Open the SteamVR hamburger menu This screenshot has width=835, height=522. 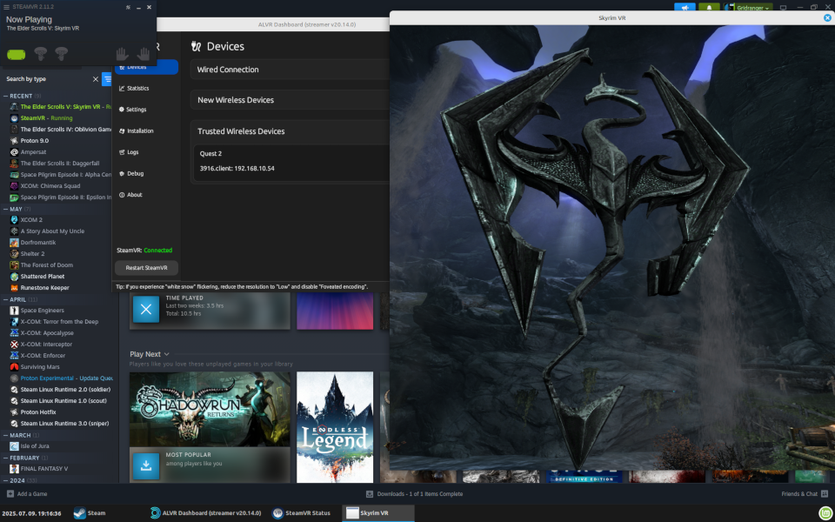(x=6, y=7)
